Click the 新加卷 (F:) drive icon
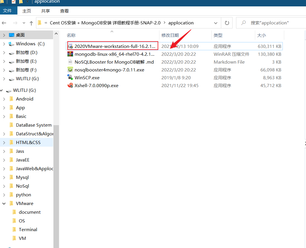The image size is (306, 248). click(x=12, y=70)
